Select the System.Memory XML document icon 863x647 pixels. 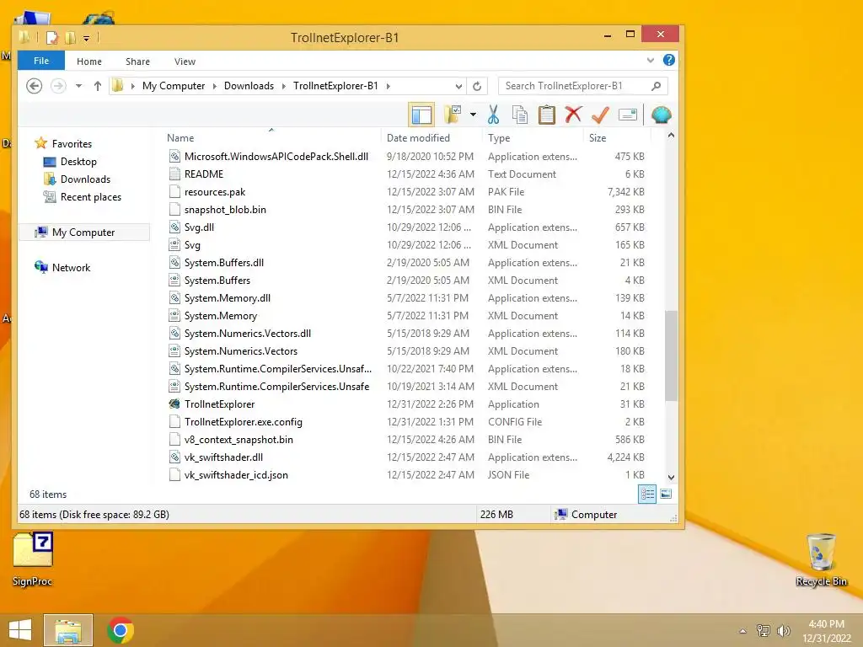point(174,315)
